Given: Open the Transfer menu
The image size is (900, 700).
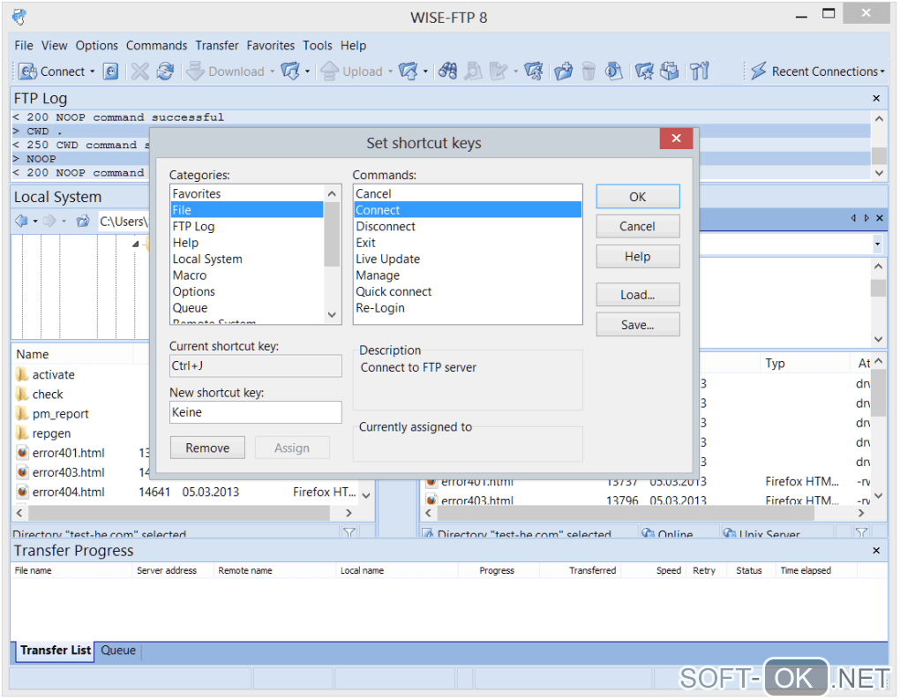Looking at the screenshot, I should tap(217, 45).
